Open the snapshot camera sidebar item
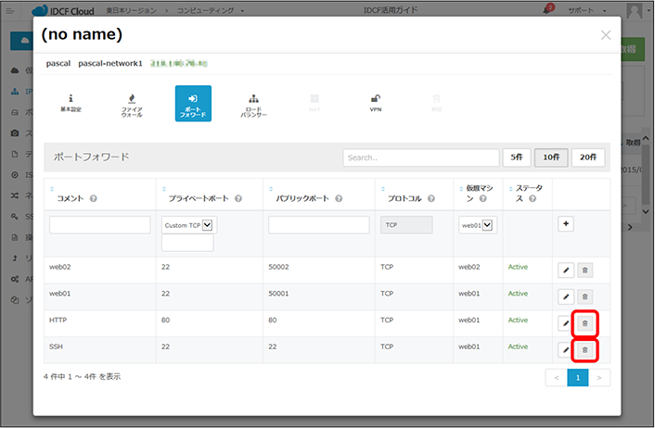The height and width of the screenshot is (428, 655). (x=15, y=133)
